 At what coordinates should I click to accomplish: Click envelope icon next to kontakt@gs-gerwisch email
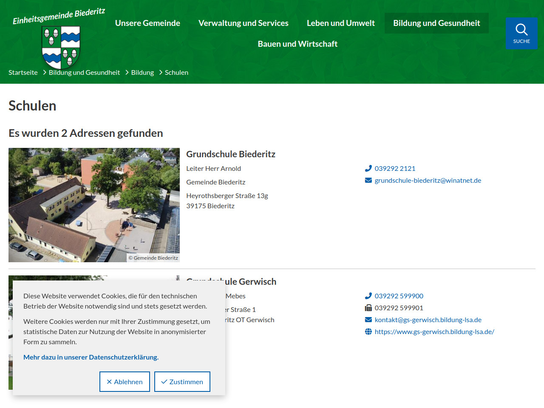point(368,320)
